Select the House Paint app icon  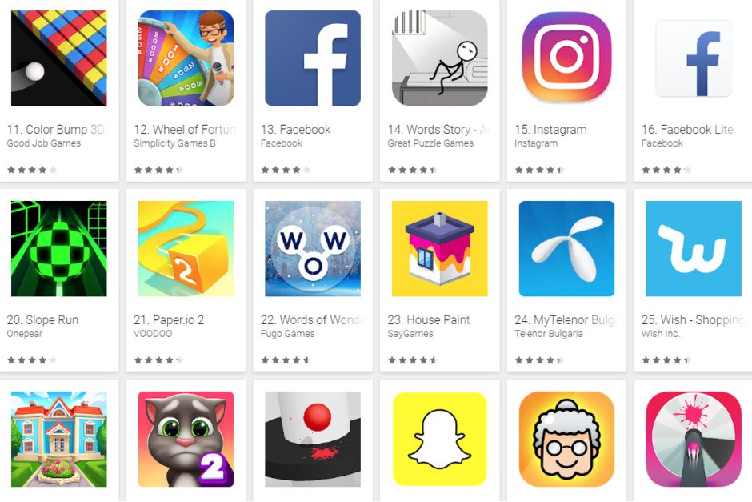[x=440, y=249]
